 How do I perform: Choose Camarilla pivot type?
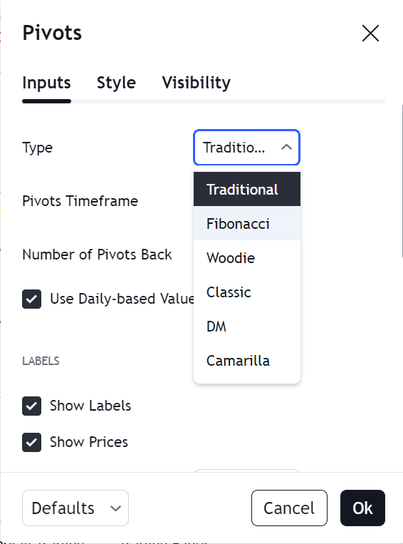click(x=247, y=361)
